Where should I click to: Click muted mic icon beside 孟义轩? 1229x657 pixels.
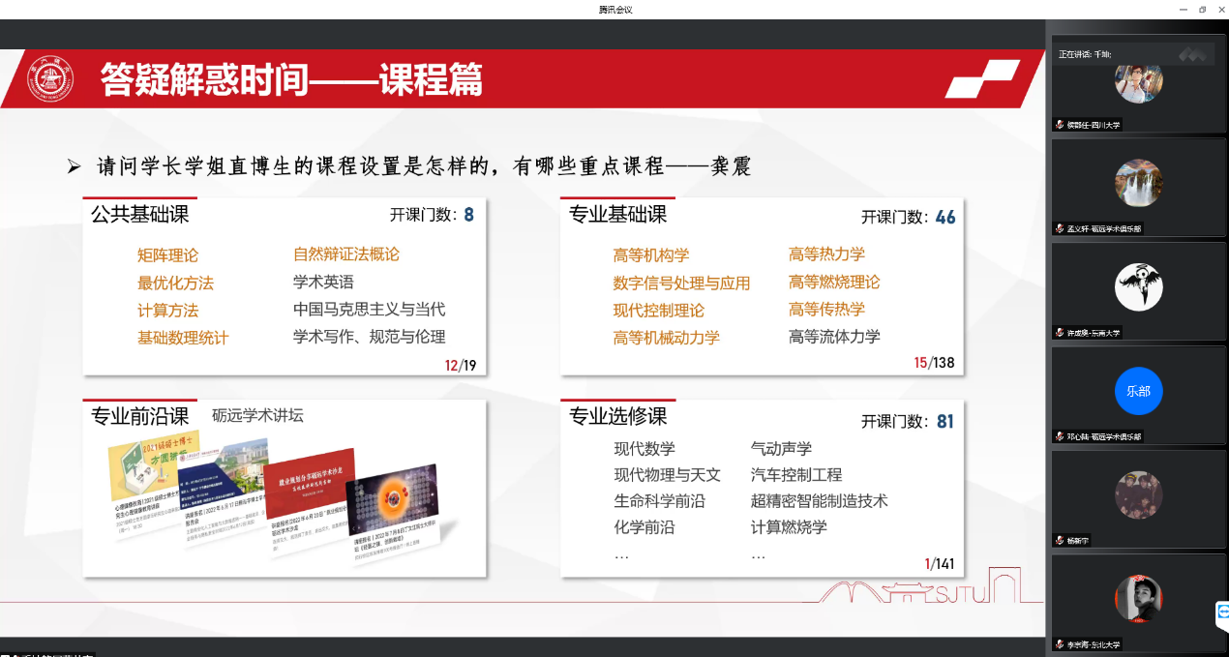click(1061, 228)
